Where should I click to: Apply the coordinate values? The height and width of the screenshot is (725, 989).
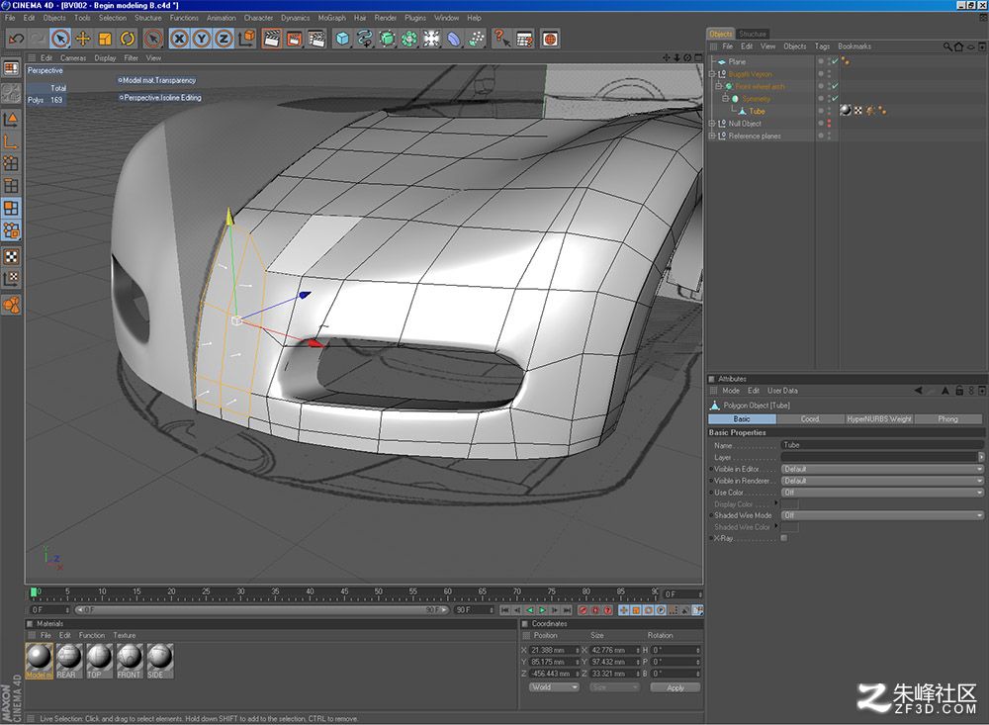click(x=675, y=687)
